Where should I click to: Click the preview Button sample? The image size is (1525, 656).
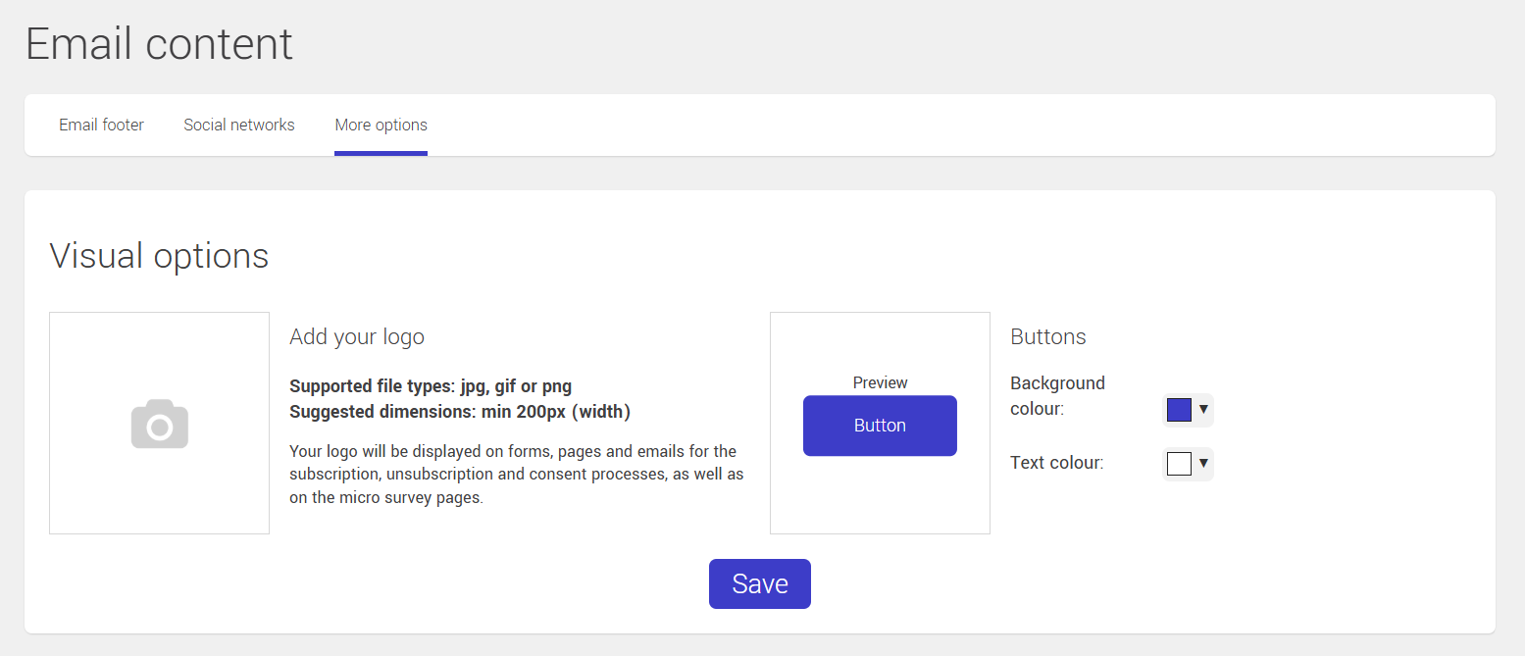click(880, 426)
